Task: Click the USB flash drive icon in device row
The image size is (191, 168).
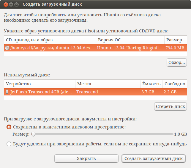Action: [x=7, y=92]
